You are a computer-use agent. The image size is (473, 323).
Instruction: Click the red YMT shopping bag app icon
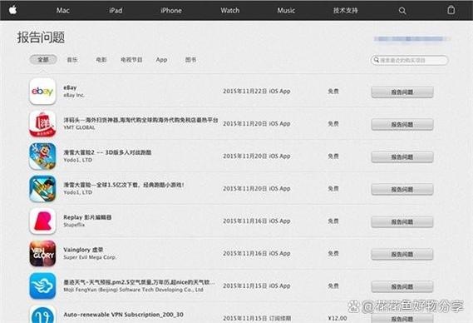pos(42,123)
